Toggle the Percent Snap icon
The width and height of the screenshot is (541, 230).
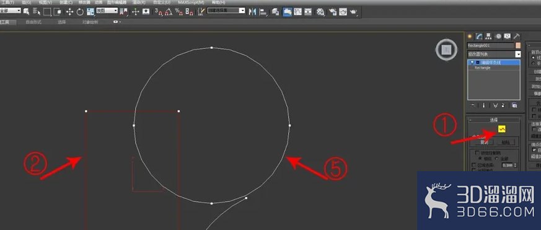(178, 12)
